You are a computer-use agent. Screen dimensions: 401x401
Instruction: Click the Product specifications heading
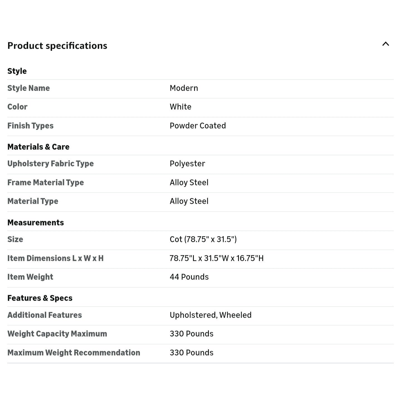pos(57,46)
